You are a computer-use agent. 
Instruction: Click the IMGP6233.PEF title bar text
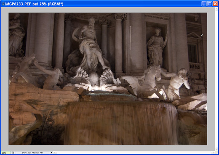(x=34, y=4)
